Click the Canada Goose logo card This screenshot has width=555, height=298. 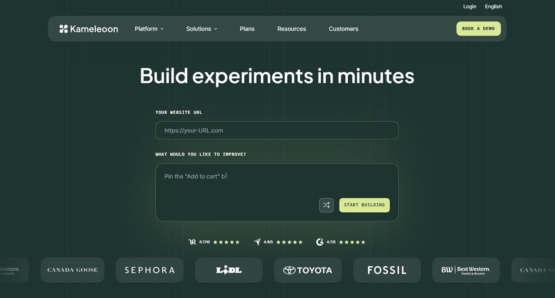[x=73, y=270]
